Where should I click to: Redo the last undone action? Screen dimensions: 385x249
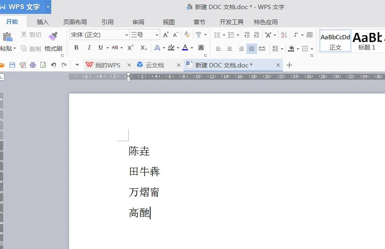click(64, 65)
